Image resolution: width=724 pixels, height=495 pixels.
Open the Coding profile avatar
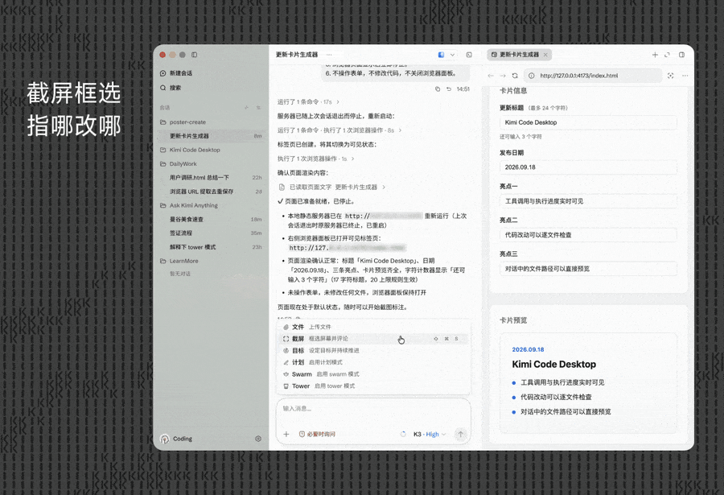coord(164,439)
